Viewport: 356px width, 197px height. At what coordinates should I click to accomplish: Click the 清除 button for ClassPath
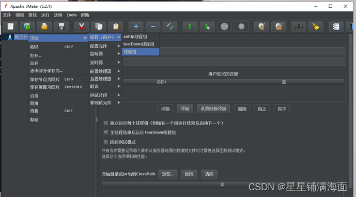tap(209, 174)
